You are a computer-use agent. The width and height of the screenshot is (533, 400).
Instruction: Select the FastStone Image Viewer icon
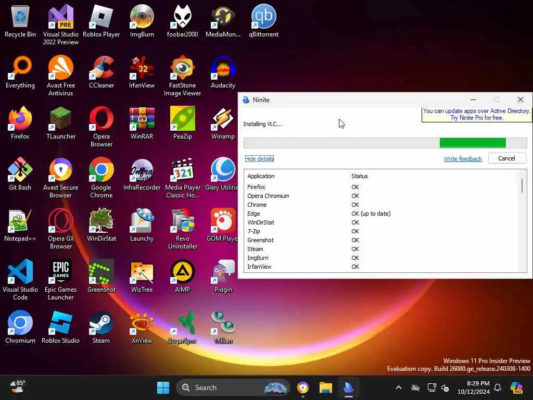[x=182, y=76]
